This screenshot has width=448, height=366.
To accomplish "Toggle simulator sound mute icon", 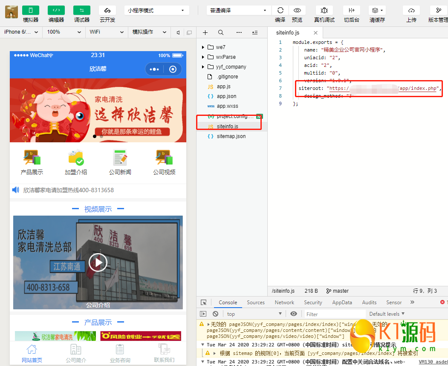I will click(x=178, y=32).
